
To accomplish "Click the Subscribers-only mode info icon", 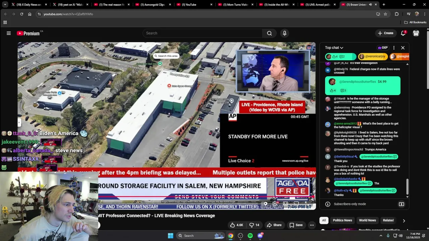I will 328,204.
